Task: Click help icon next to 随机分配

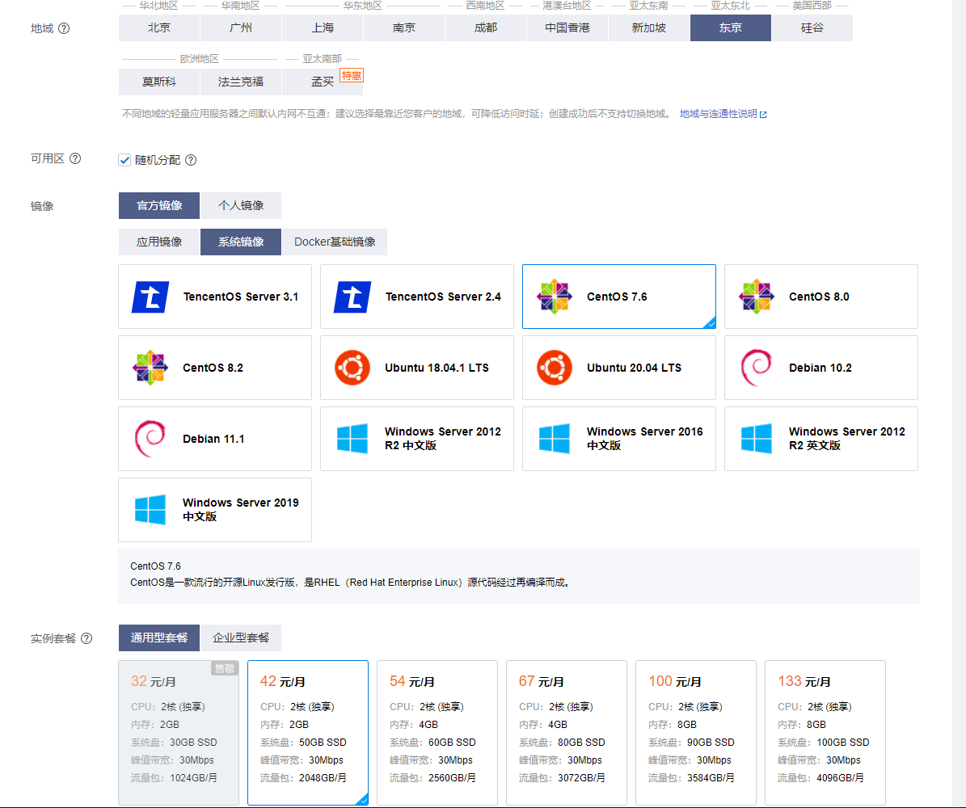Action: 191,160
